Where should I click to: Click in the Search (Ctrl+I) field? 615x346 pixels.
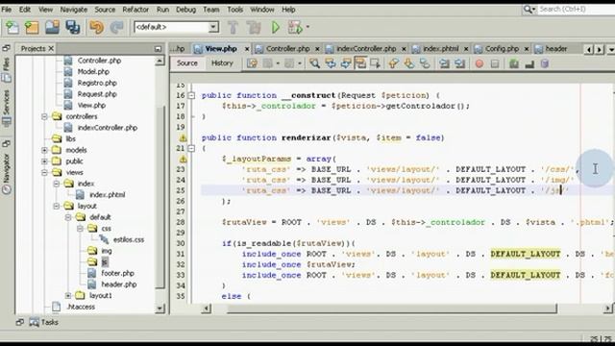click(577, 9)
